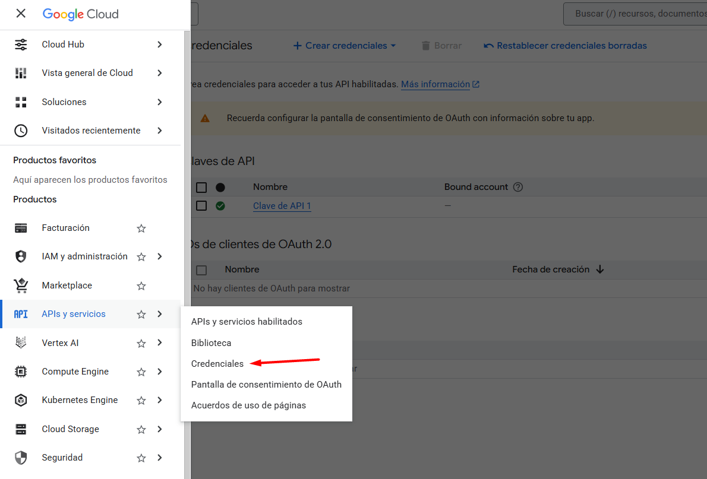Click the black status dot column header

click(x=220, y=188)
